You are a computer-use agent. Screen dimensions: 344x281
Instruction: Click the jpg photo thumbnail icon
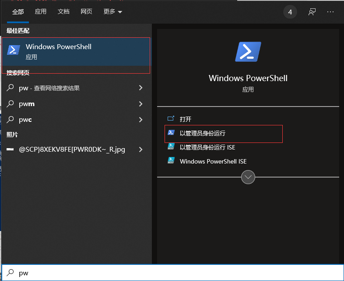10,149
